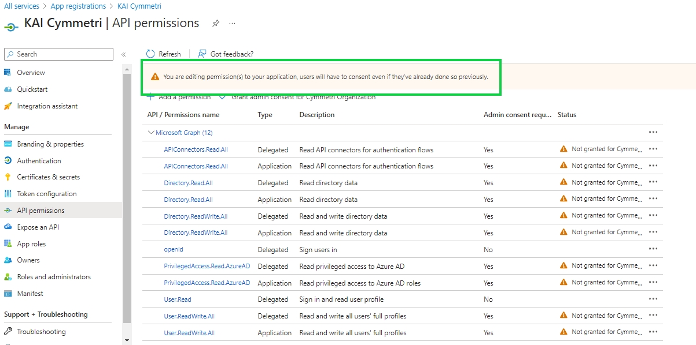Click the All services breadcrumb link
Screen dimensions: 696x345
click(21, 6)
